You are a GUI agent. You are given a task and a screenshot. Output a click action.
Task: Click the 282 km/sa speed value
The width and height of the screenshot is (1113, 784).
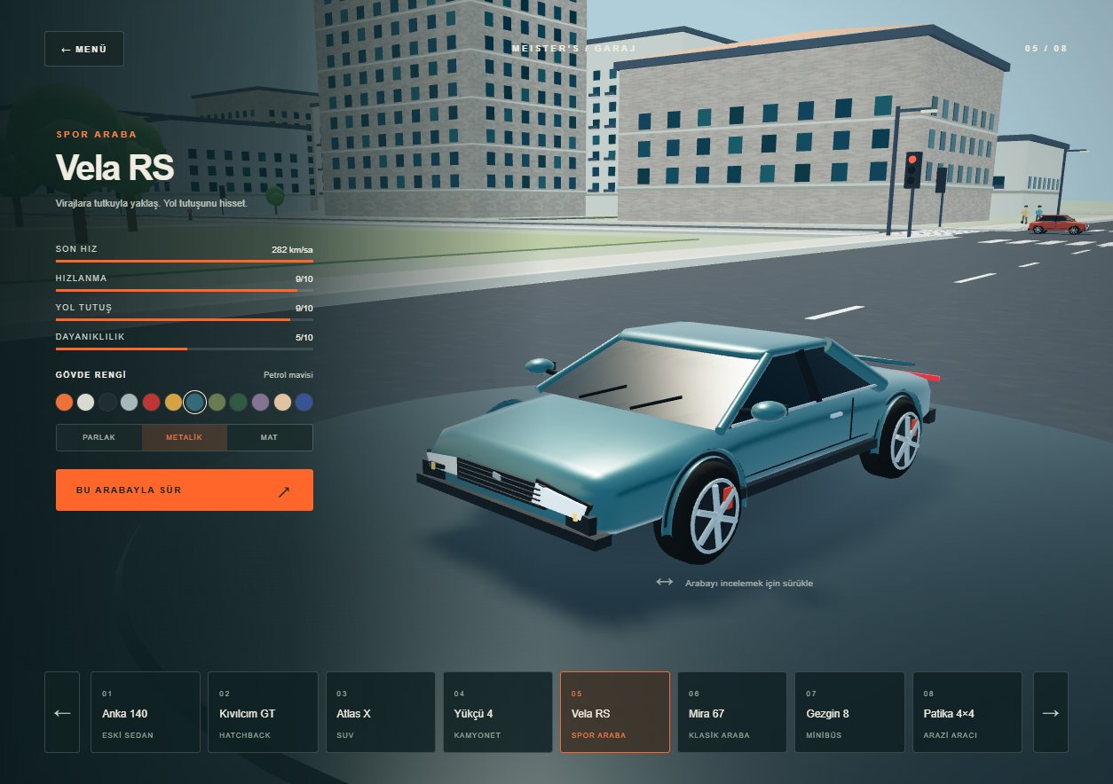(x=292, y=249)
